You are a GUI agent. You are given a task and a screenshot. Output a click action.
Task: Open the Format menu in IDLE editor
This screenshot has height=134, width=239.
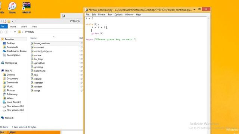[102, 15]
